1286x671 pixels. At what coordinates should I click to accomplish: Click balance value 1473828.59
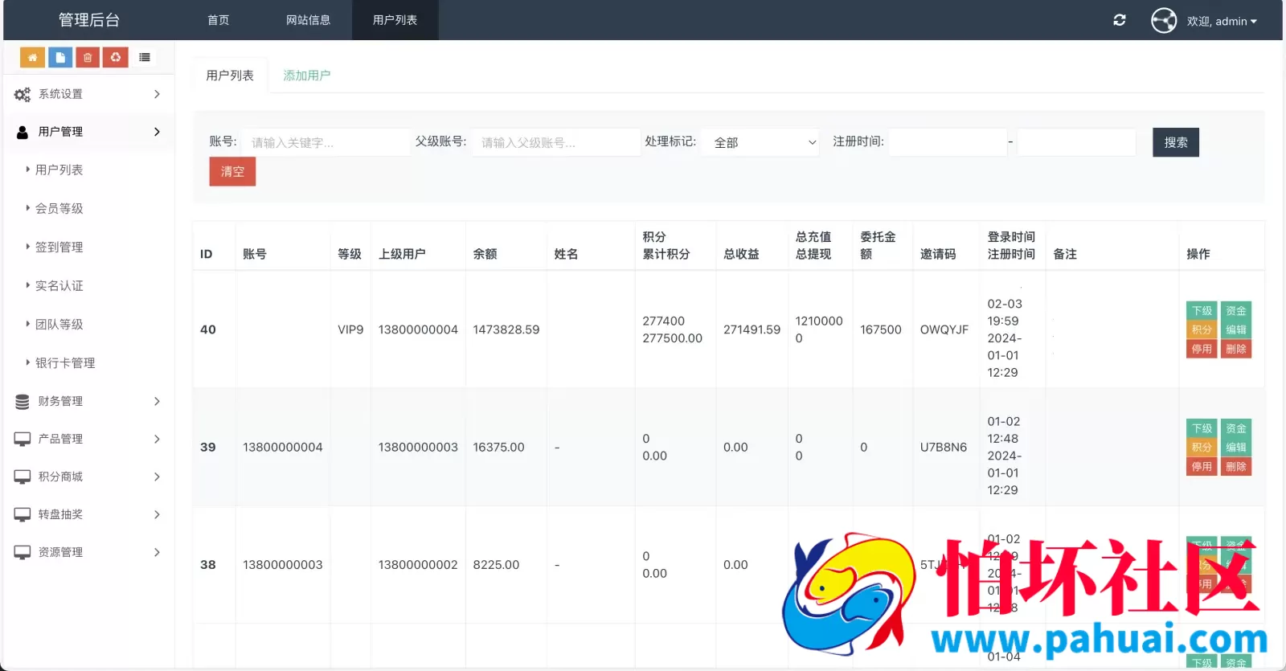coord(506,329)
